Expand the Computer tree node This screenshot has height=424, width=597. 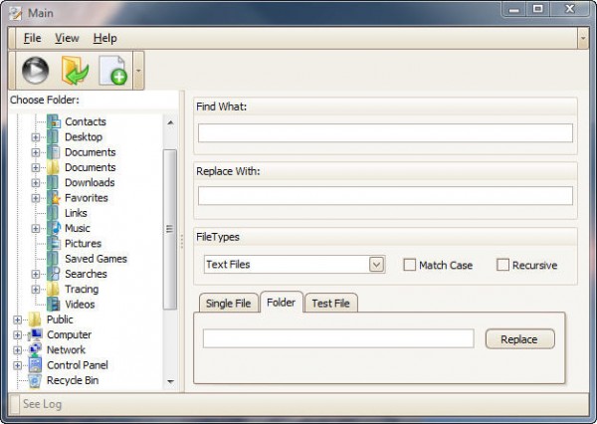(x=18, y=335)
